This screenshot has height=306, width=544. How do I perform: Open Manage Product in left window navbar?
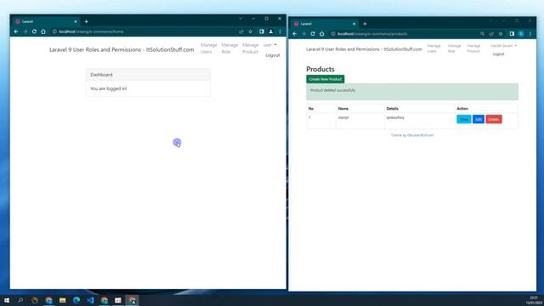[x=250, y=48]
